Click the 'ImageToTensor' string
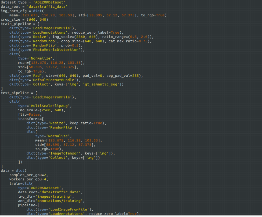This screenshot has height=217, width=262. coord(64,154)
